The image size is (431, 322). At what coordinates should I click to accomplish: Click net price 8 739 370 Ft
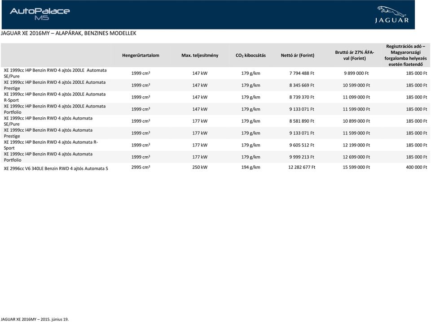[302, 97]
